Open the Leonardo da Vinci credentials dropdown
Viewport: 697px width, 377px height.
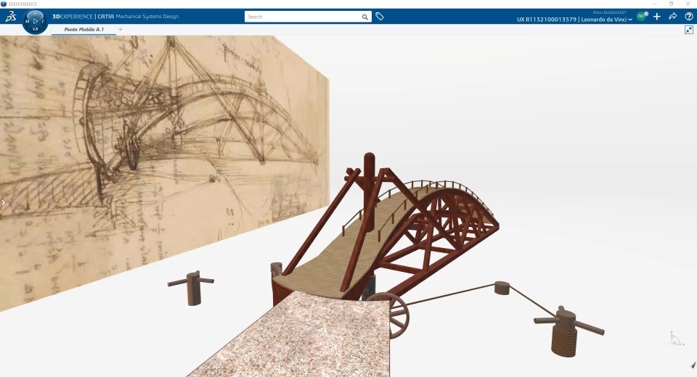(606, 20)
